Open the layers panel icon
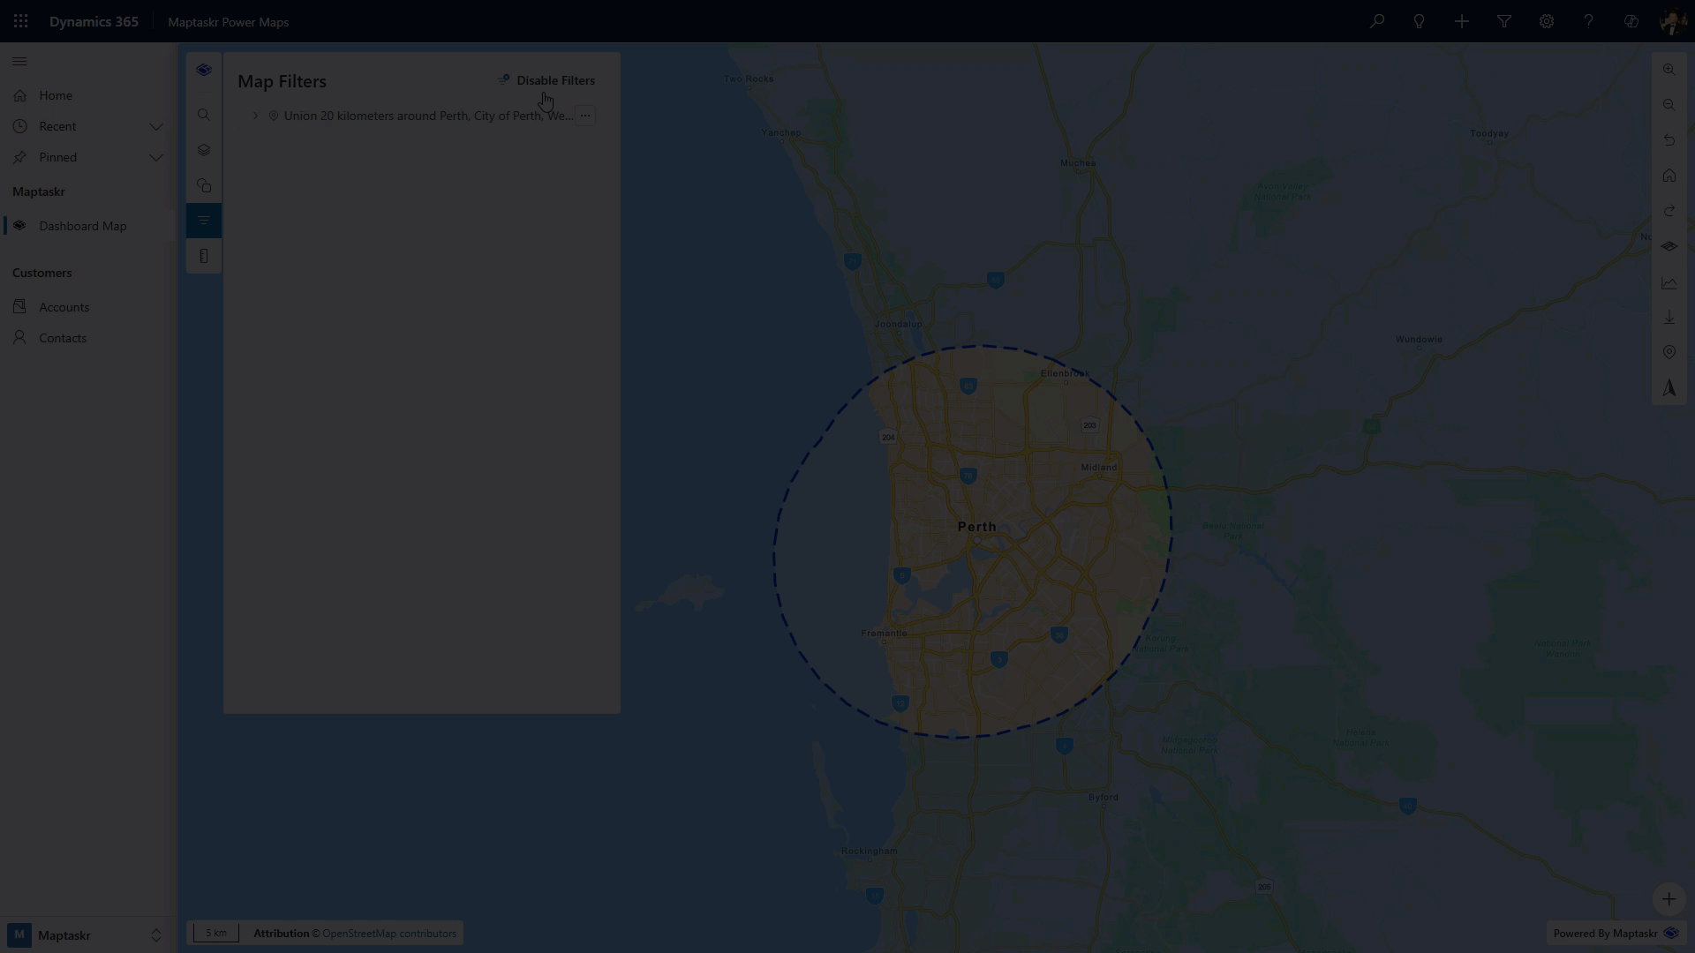 point(204,150)
